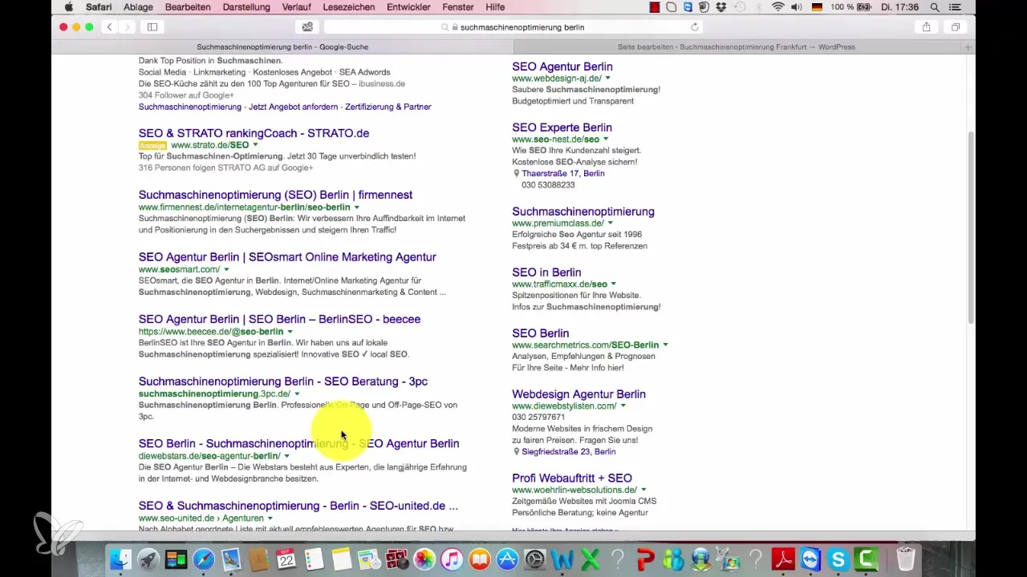This screenshot has width=1027, height=577.
Task: Expand dropdown arrow beside beecee.de URL
Action: coord(290,332)
